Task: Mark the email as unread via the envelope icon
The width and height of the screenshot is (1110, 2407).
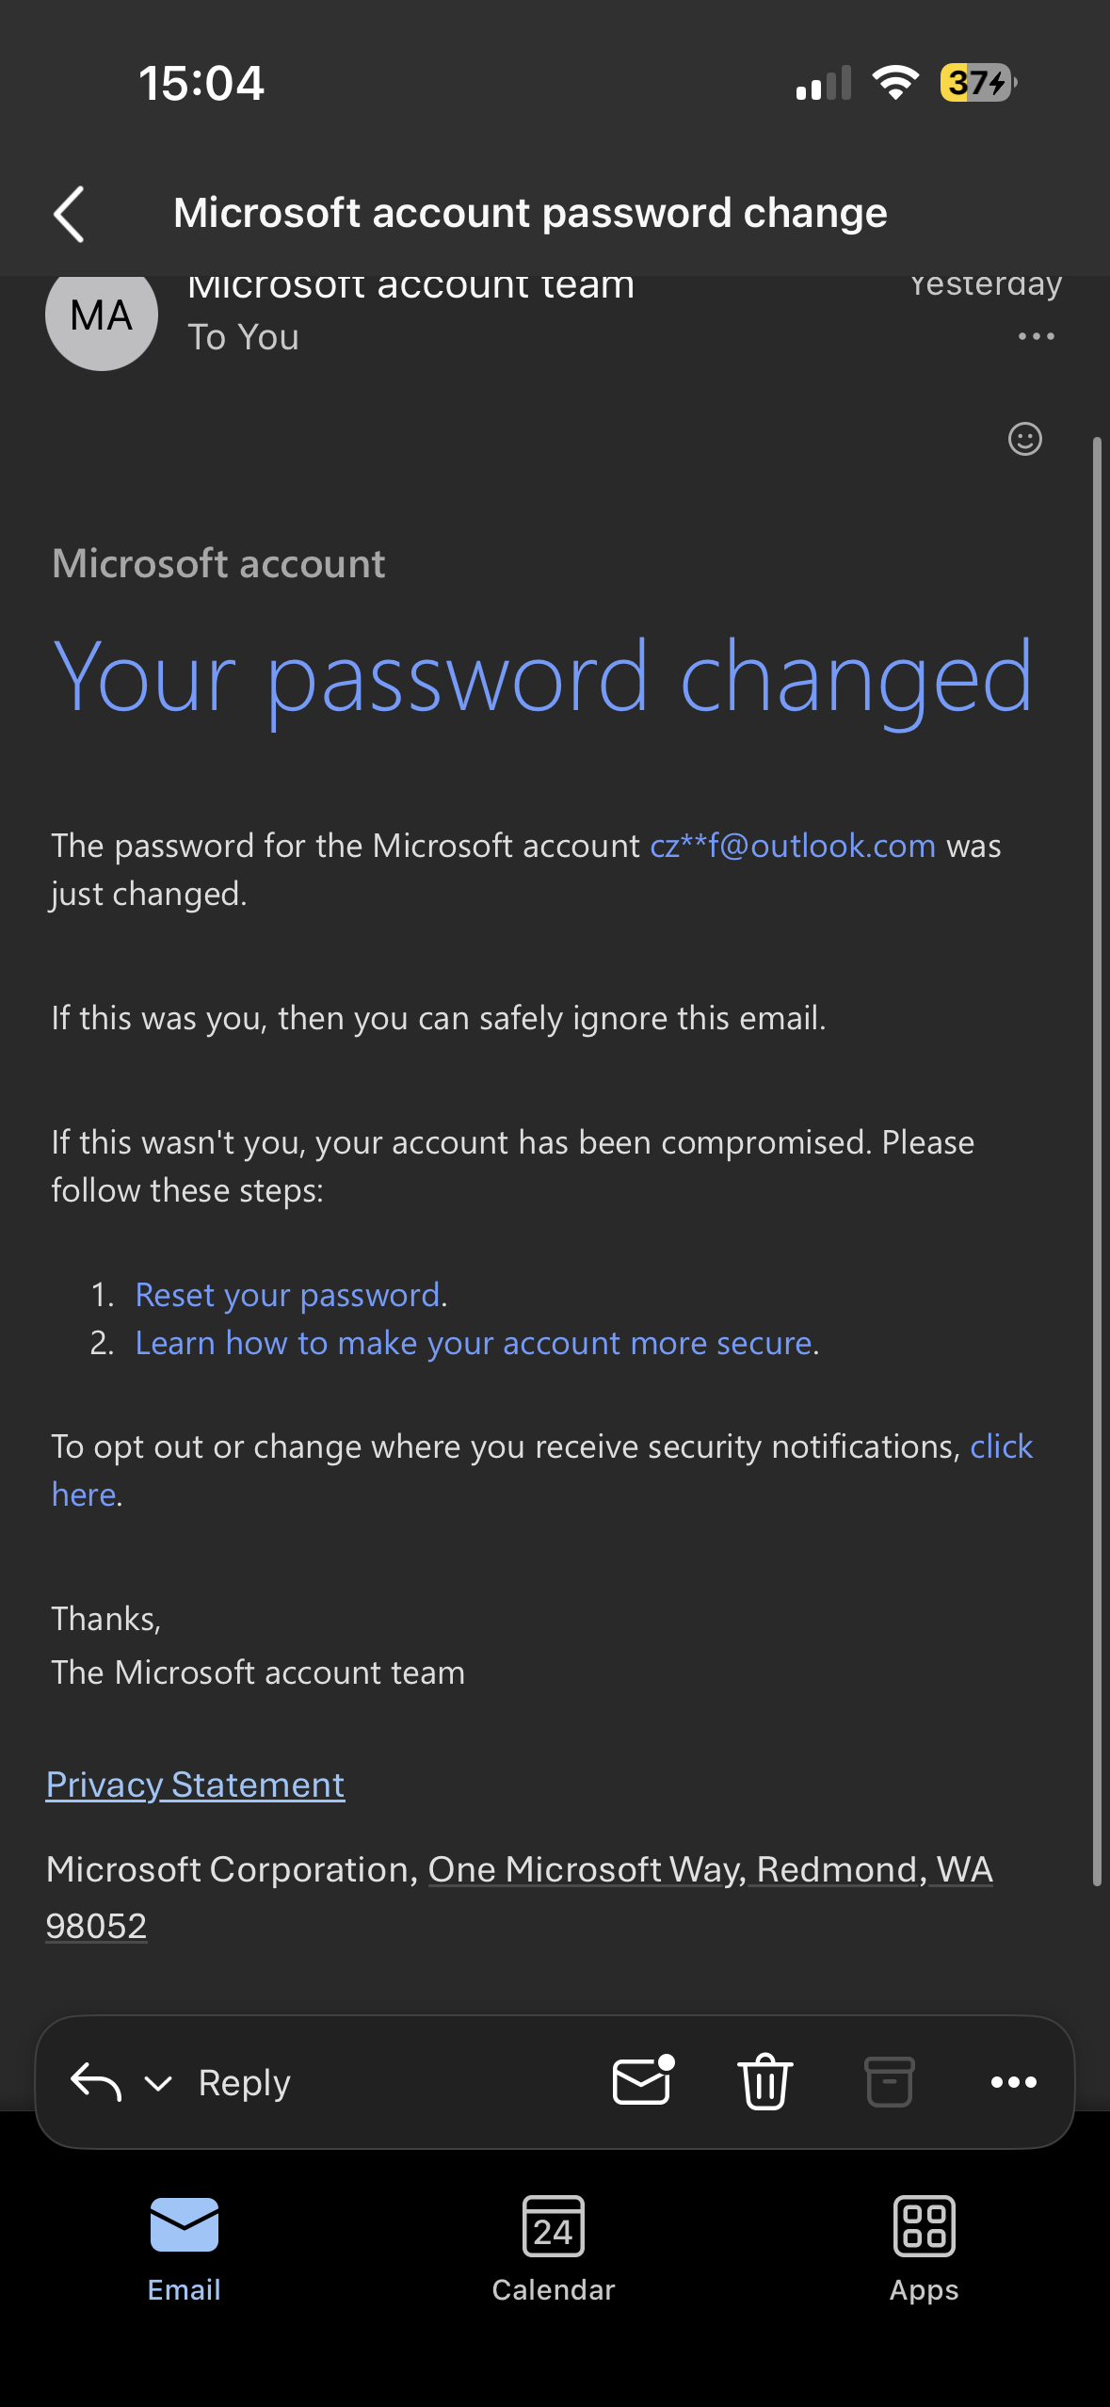Action: pos(643,2081)
